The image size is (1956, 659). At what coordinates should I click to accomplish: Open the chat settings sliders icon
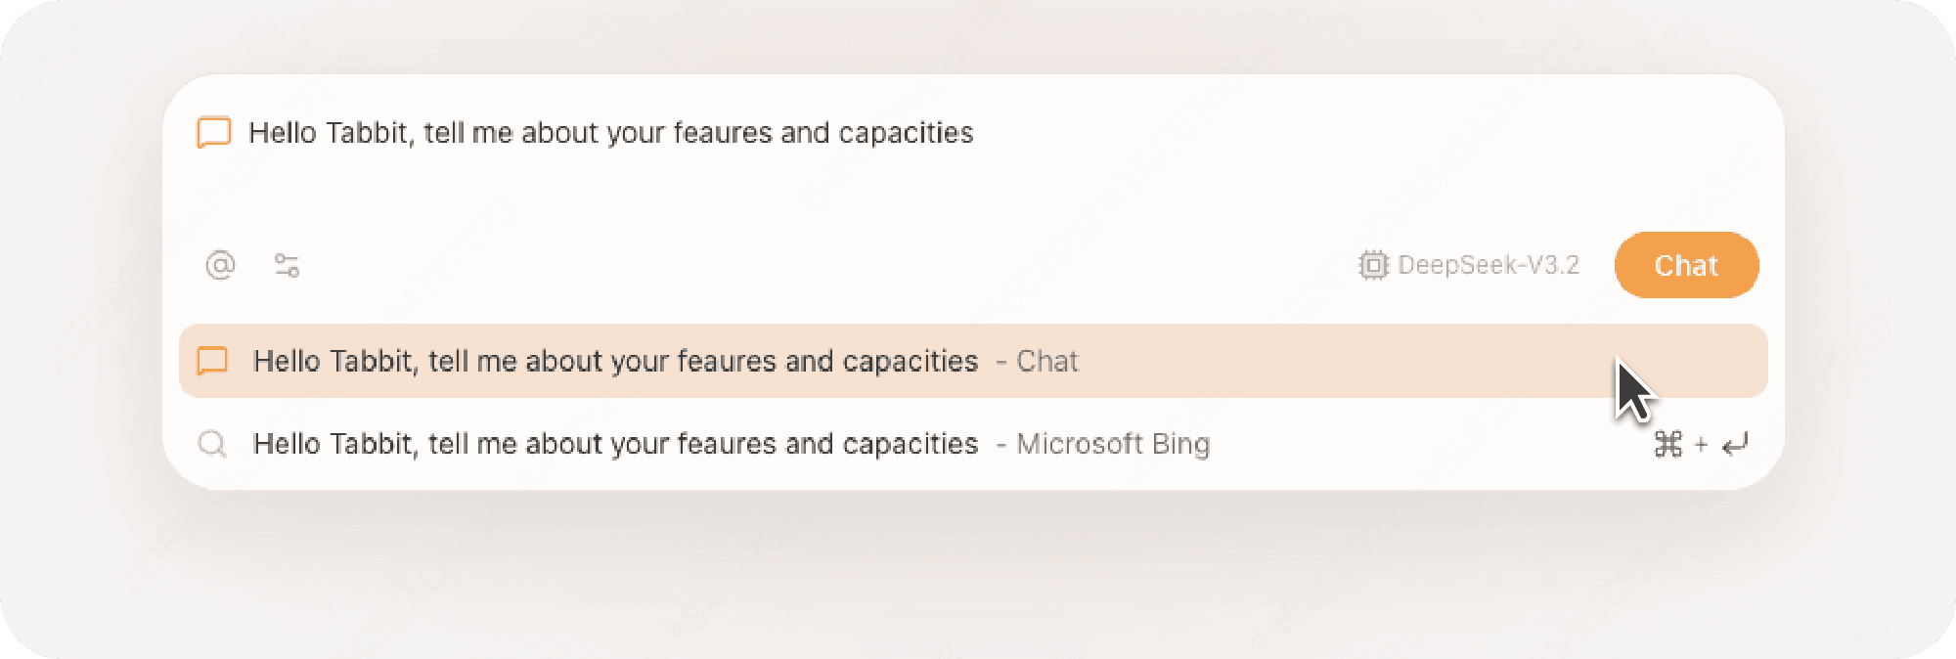pyautogui.click(x=287, y=265)
